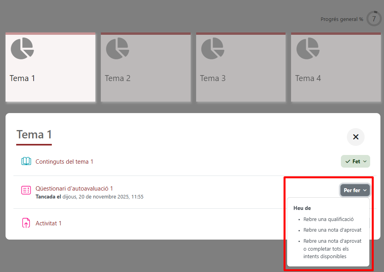Click the upload file icon beside Activitat 1
Viewport: 384px width, 272px height.
click(x=26, y=223)
